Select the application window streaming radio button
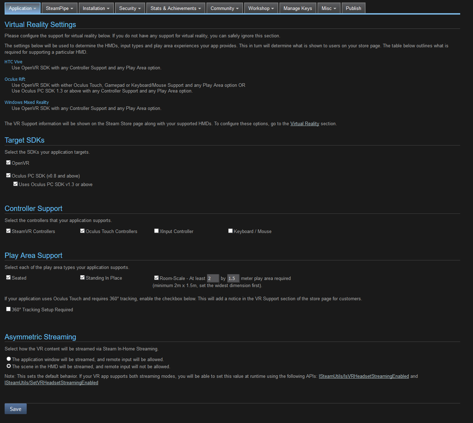473x423 pixels. (9, 359)
